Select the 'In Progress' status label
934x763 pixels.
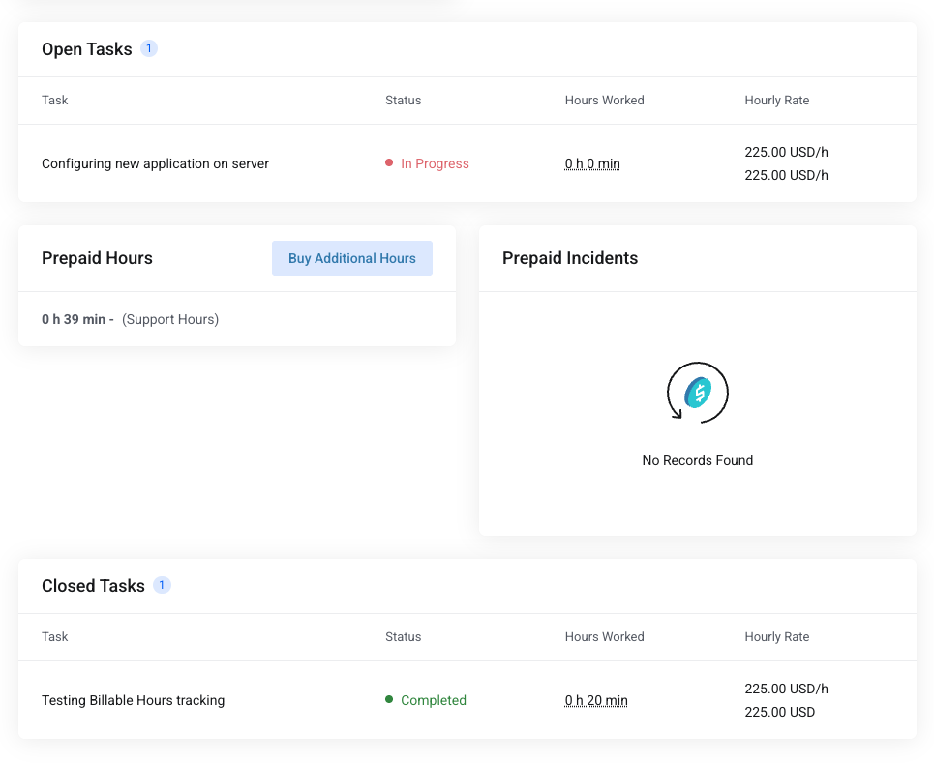[435, 163]
